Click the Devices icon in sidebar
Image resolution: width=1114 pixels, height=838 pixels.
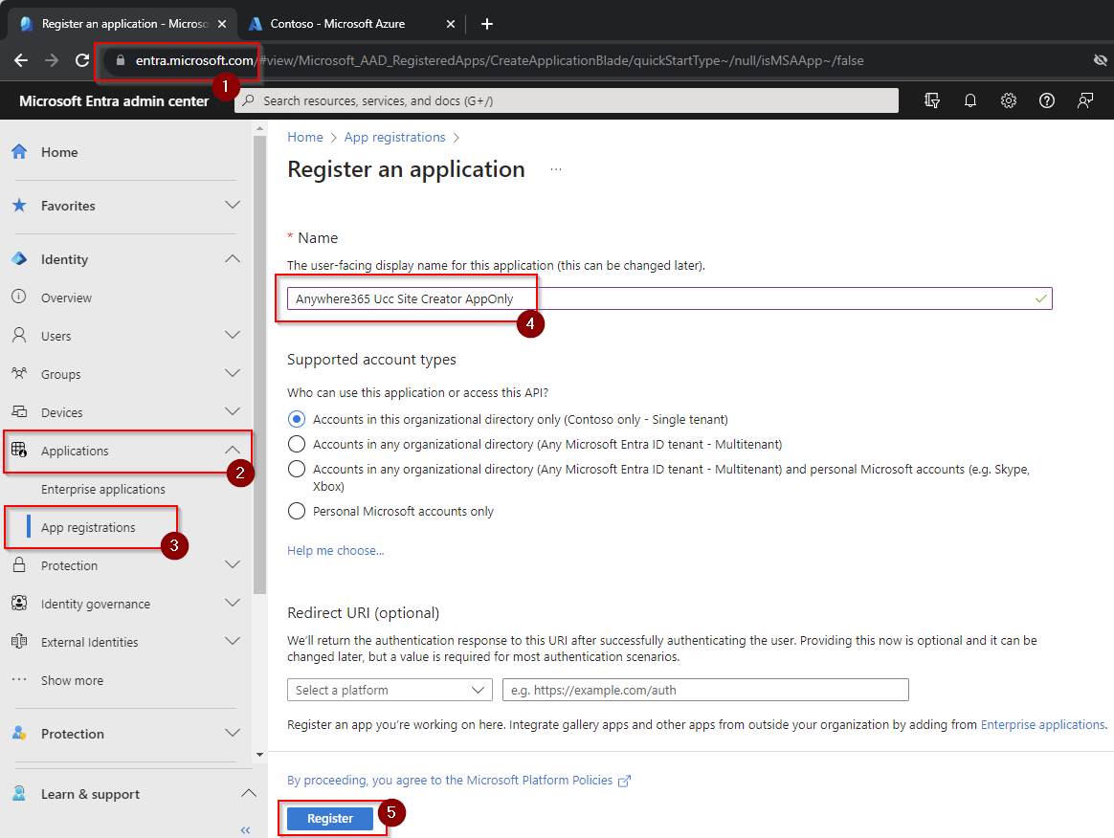pyautogui.click(x=19, y=411)
